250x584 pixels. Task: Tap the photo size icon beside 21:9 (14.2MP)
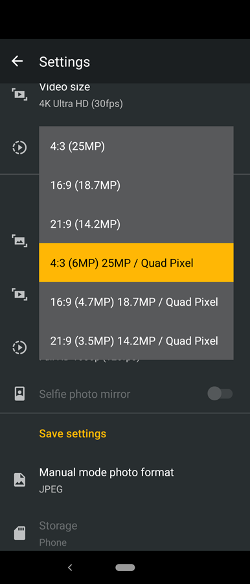coord(19,241)
